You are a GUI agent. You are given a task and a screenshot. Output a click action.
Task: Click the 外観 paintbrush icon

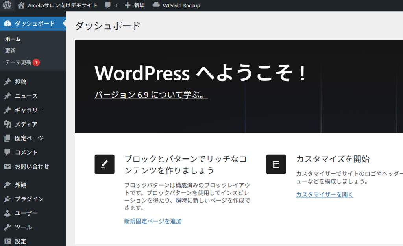(x=7, y=185)
